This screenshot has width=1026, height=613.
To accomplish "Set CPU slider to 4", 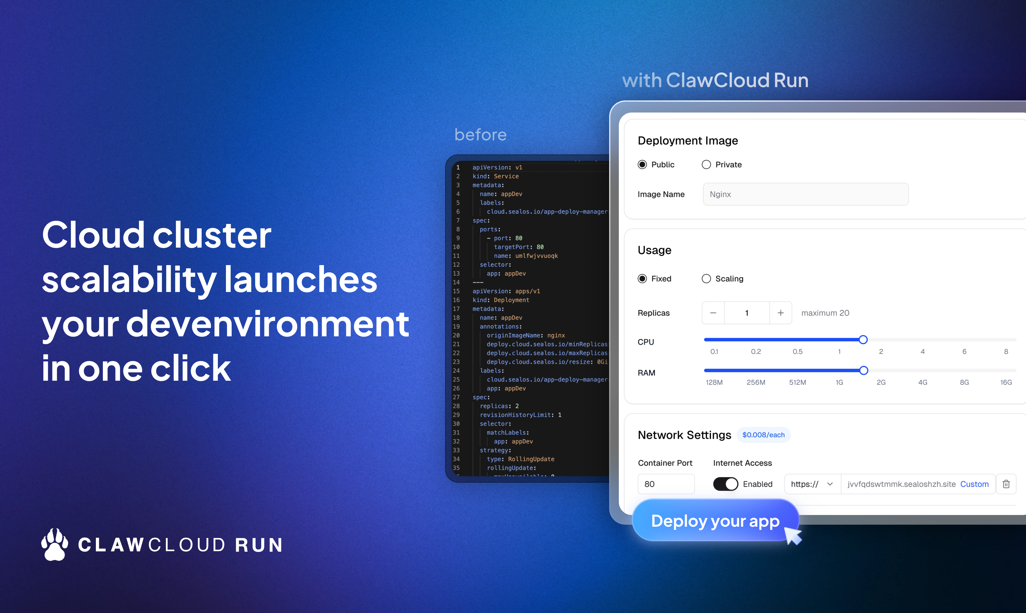I will tap(923, 340).
